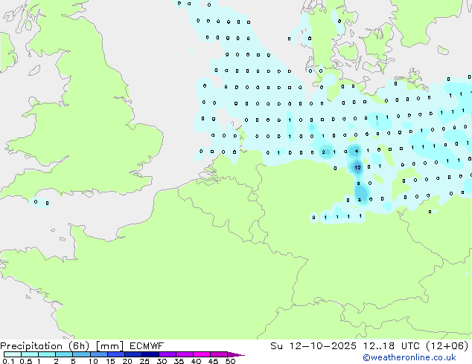
Task: Click the "(12+06)" forecast offset text
Action: [447, 346]
